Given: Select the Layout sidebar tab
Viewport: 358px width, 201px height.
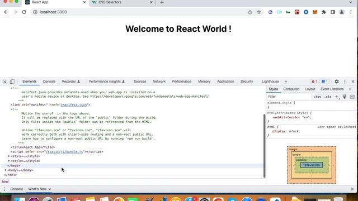Looking at the screenshot, I should point(310,89).
